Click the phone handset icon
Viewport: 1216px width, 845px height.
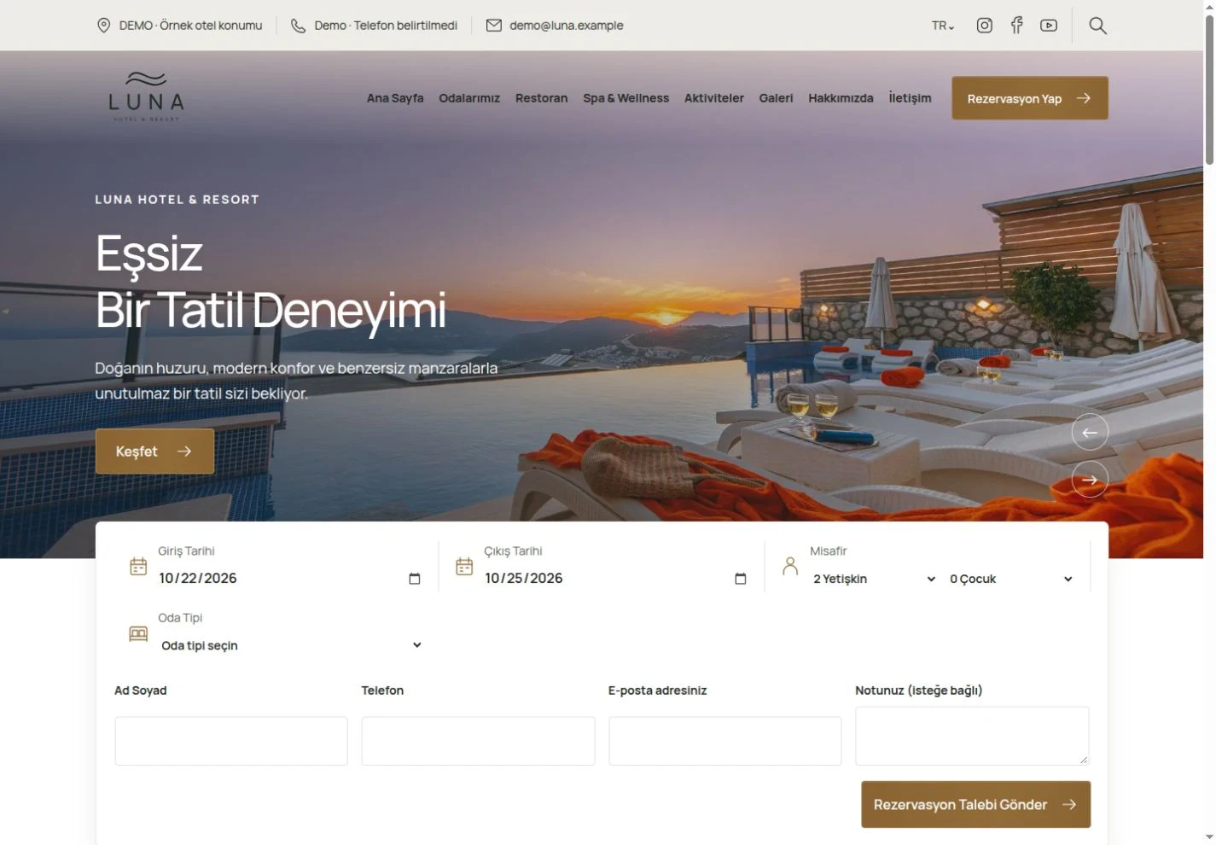(x=298, y=26)
